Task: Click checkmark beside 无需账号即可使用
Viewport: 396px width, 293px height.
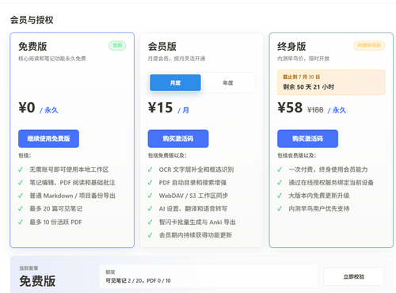Action: pos(21,169)
